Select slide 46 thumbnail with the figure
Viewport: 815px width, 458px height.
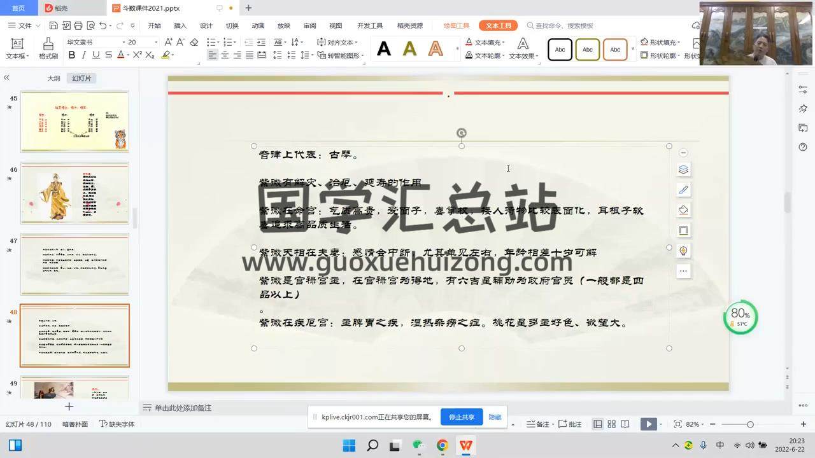(74, 193)
